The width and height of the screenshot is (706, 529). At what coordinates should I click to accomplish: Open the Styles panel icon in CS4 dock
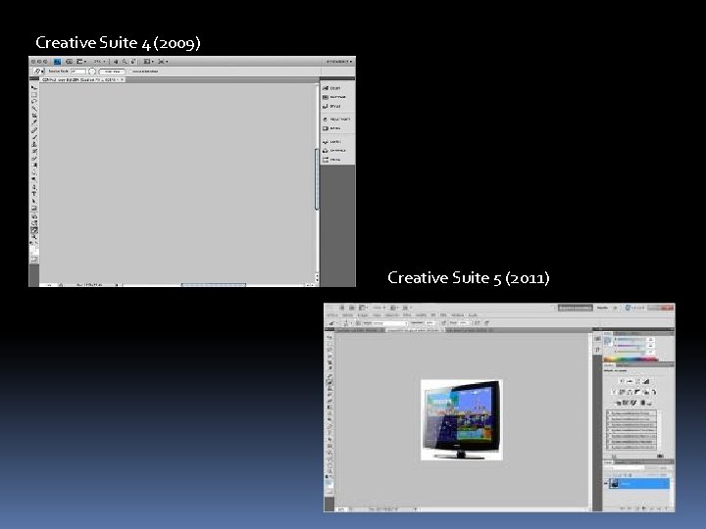click(326, 106)
